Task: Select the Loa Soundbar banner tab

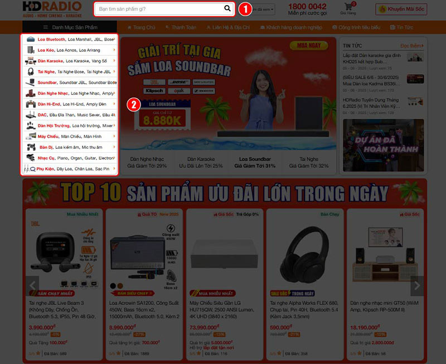Action: (255, 162)
